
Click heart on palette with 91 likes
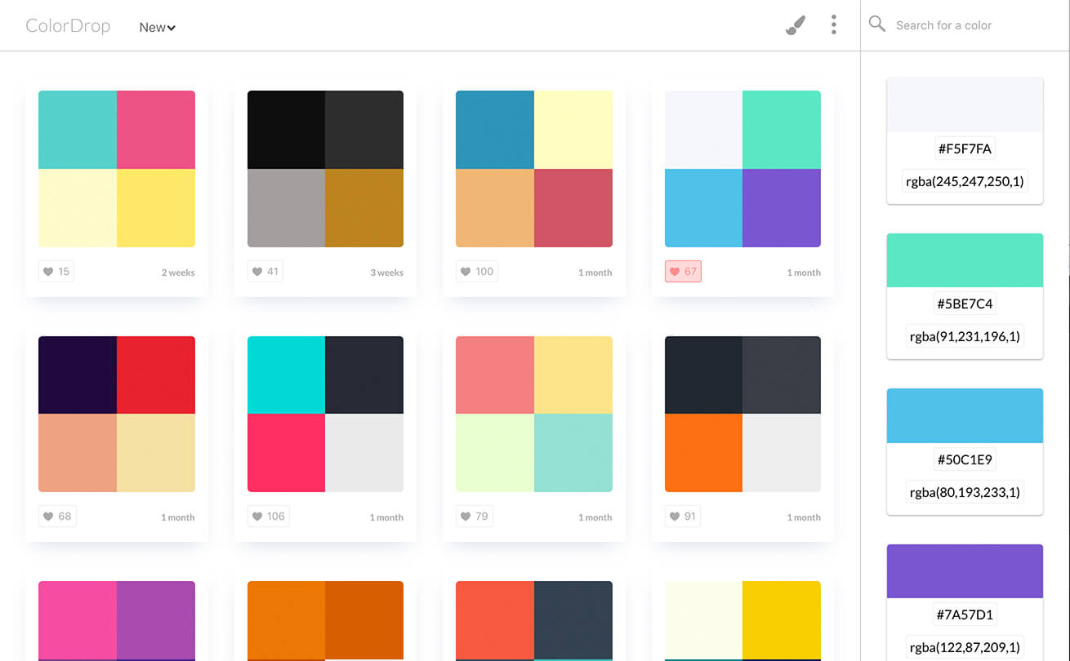click(683, 516)
